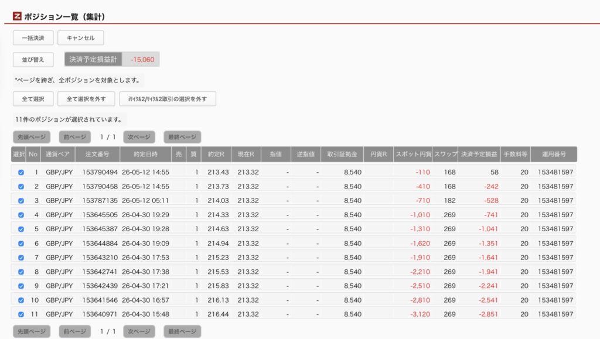Uncheck the checkbox for position No 2
This screenshot has height=339, width=600.
coord(21,187)
